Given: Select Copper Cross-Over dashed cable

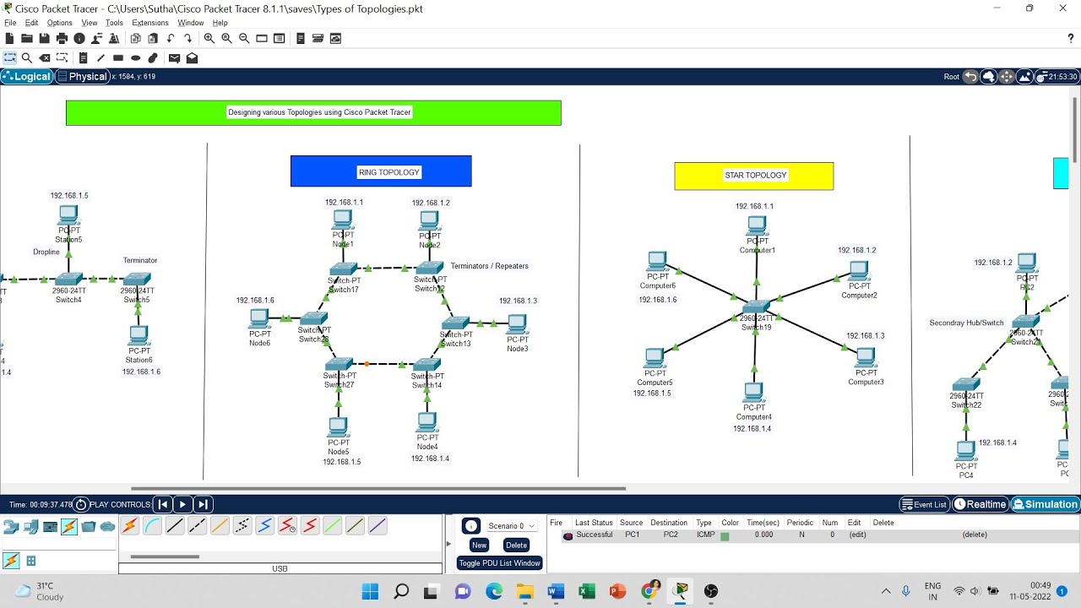Looking at the screenshot, I should 197,526.
